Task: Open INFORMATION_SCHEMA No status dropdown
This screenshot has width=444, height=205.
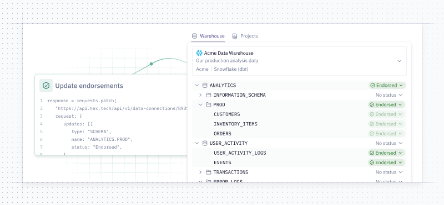Action: pos(389,95)
